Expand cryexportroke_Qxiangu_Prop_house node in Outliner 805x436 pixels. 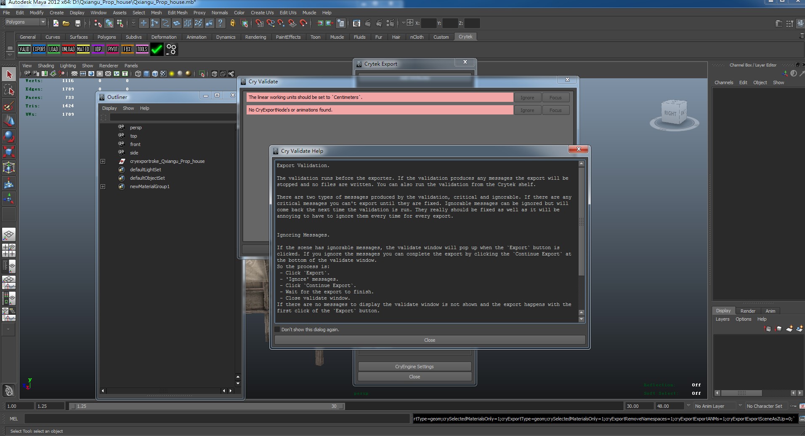[103, 162]
